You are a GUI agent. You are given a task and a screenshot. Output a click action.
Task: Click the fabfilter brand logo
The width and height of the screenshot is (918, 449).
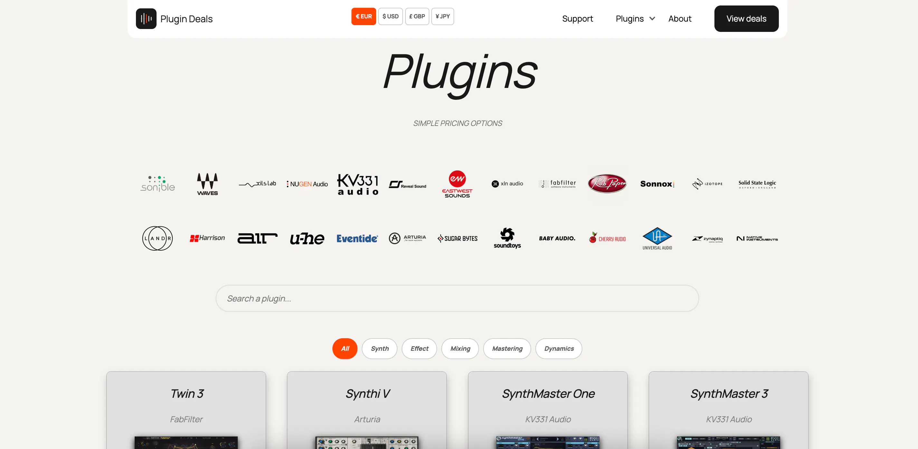557,184
